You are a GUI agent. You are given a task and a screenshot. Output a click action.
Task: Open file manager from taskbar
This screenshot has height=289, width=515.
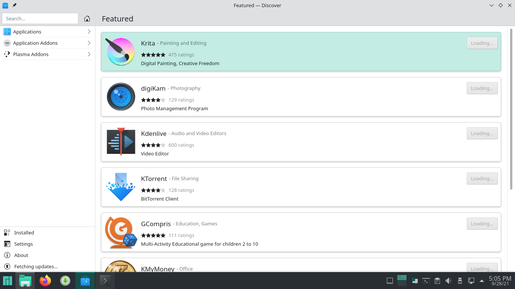click(x=25, y=281)
